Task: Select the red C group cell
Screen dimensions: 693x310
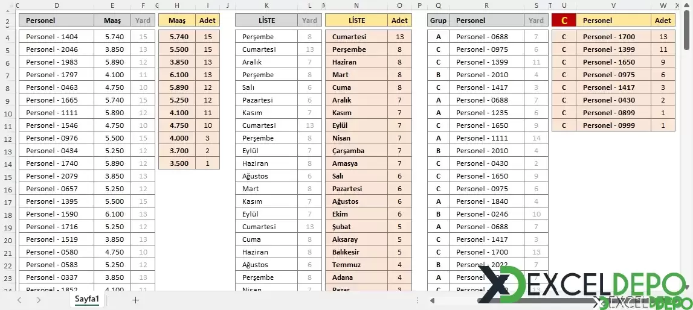Action: (564, 21)
